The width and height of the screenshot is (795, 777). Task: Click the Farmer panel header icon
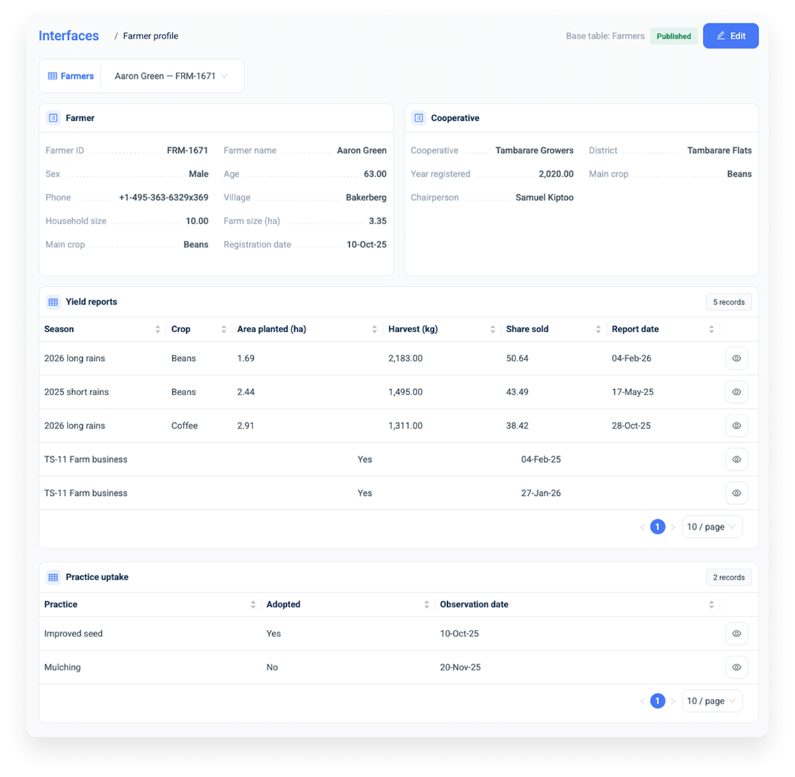coord(53,118)
